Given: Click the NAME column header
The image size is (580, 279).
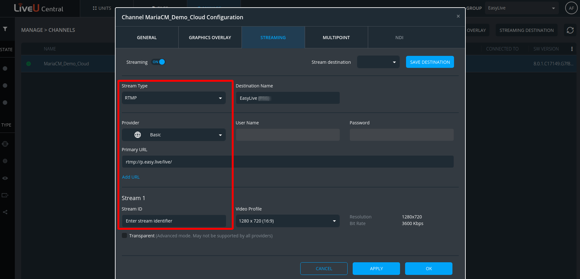Looking at the screenshot, I should click(x=50, y=49).
